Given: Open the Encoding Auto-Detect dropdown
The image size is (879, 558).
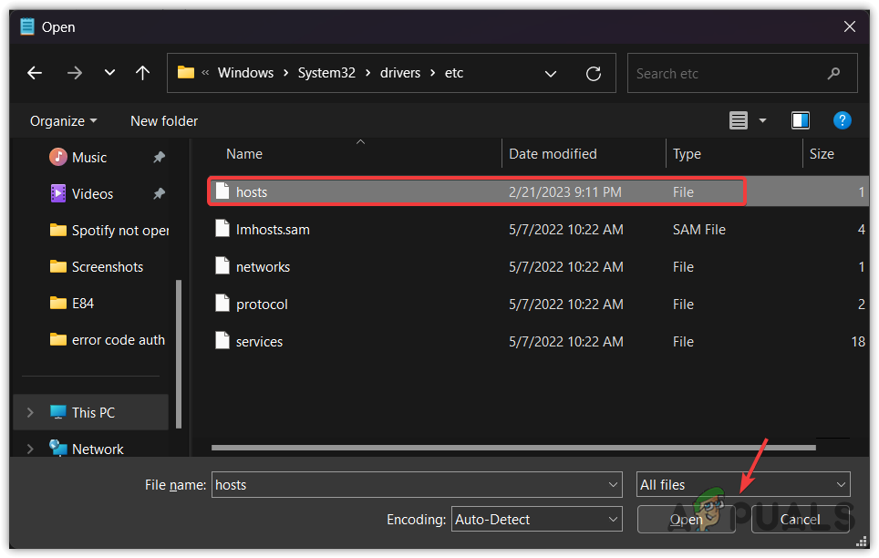Looking at the screenshot, I should pyautogui.click(x=537, y=520).
